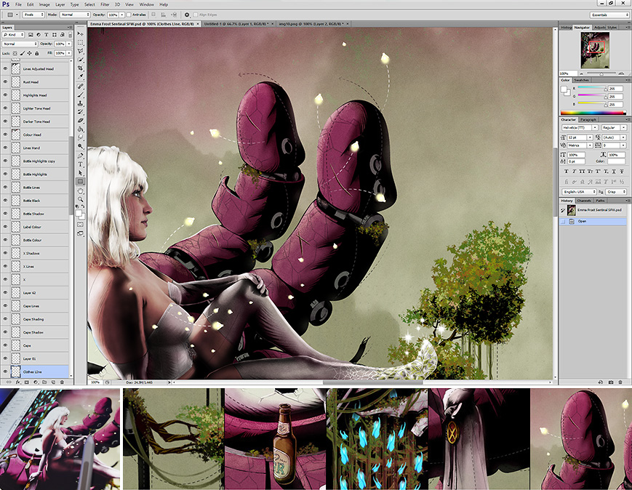This screenshot has width=632, height=490.
Task: Adjust the Navigator zoom slider
Action: pos(601,73)
